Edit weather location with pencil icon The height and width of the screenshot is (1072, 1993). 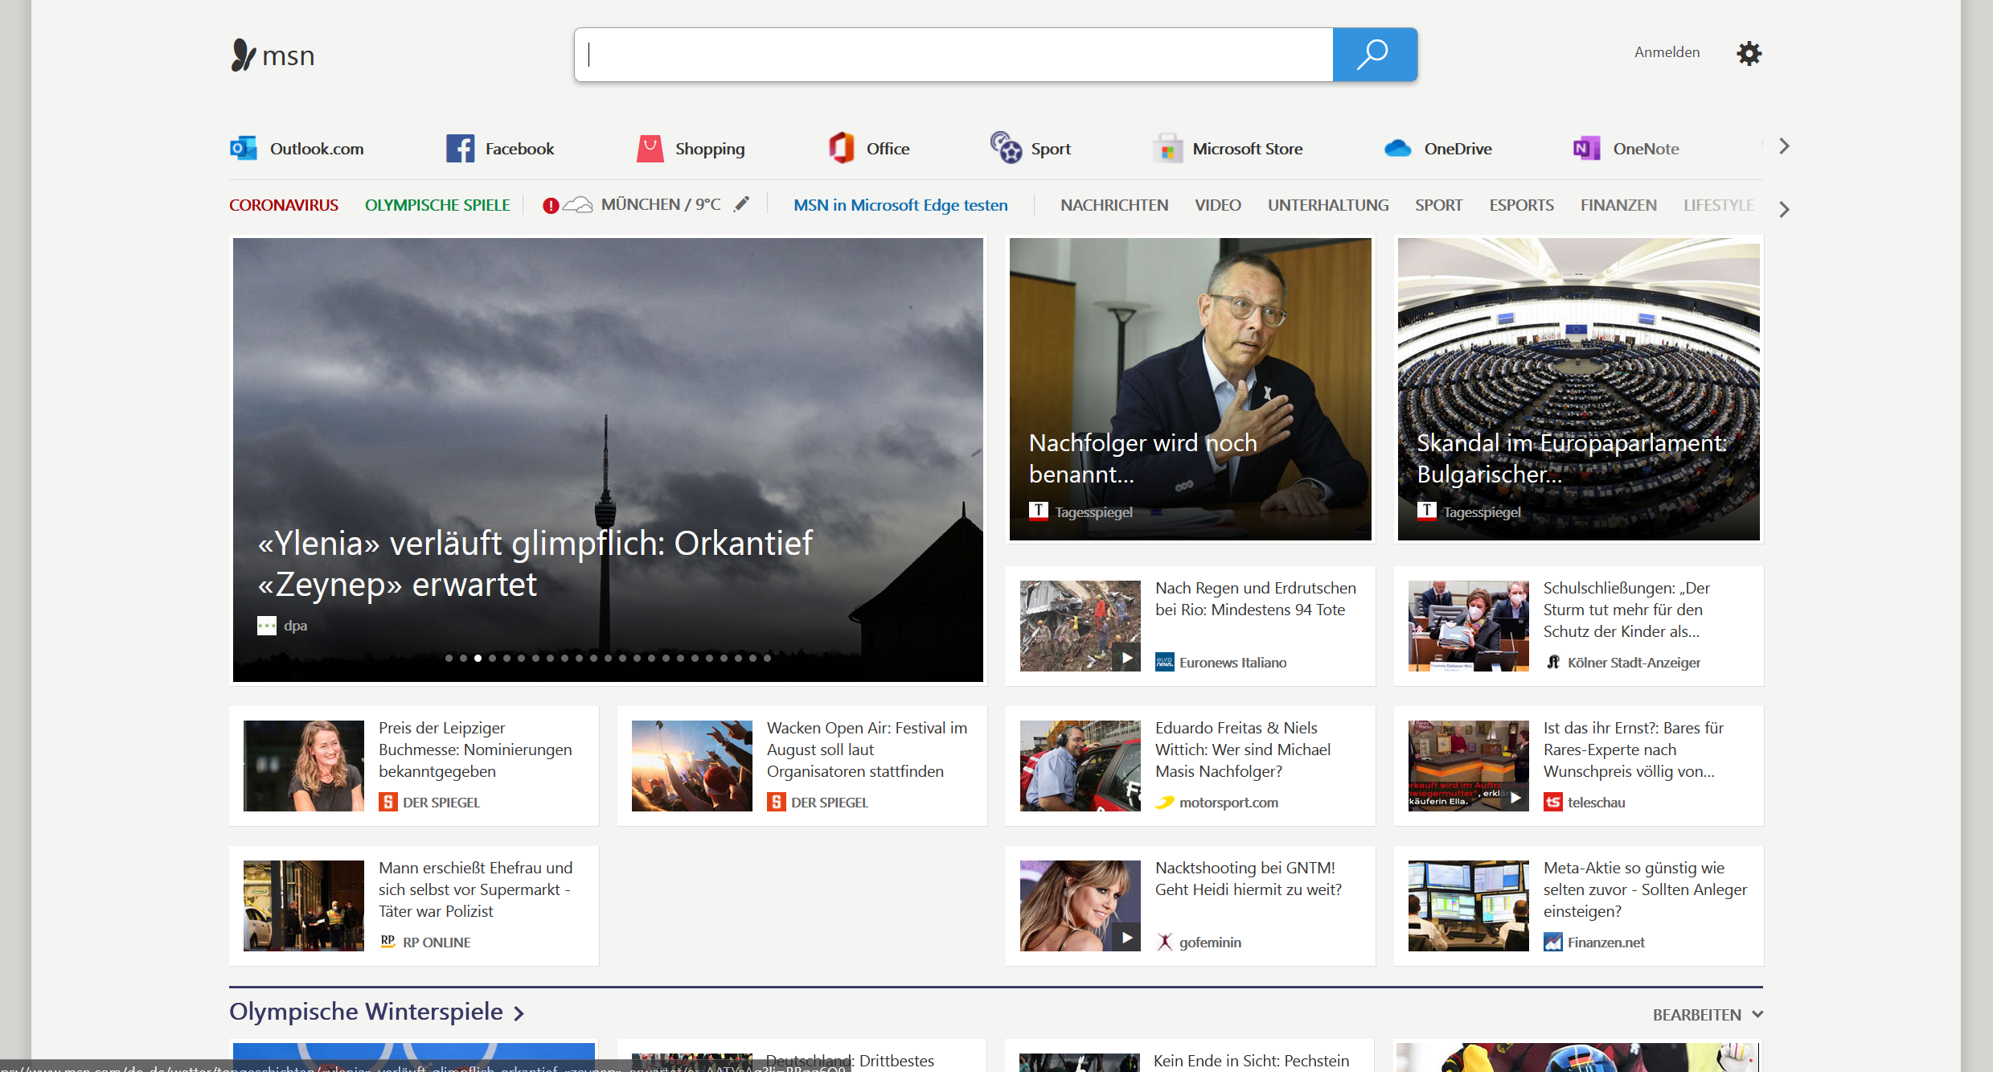pos(741,204)
